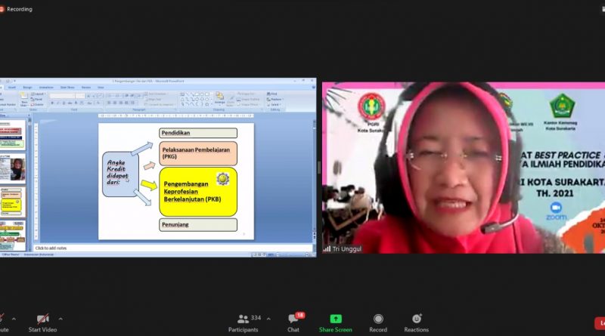This screenshot has width=605, height=336.
Task: Open the Replace dropdown in Editing group
Action: point(275,99)
